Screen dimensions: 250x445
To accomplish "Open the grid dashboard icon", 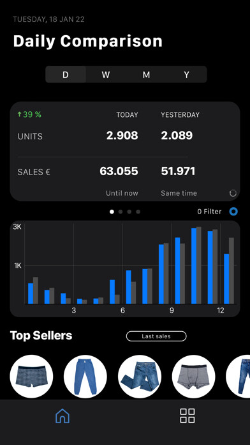I will click(187, 416).
